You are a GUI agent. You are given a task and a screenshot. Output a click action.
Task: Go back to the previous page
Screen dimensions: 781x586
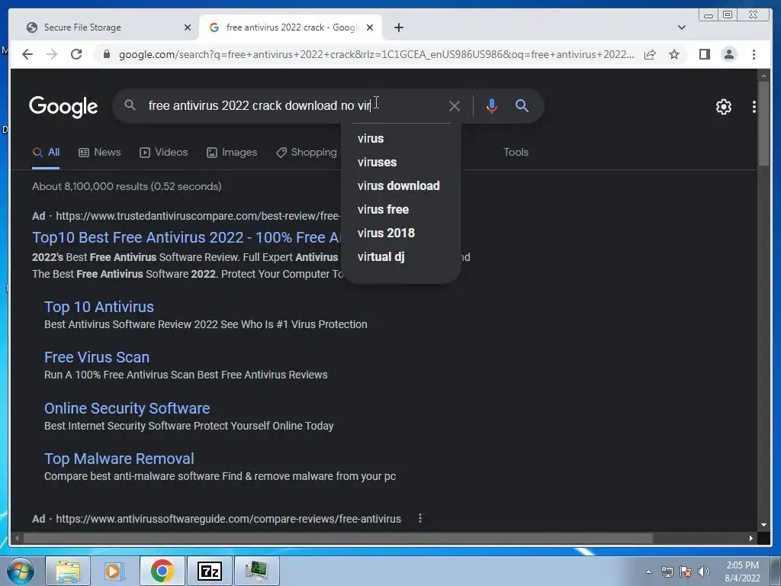pos(27,54)
